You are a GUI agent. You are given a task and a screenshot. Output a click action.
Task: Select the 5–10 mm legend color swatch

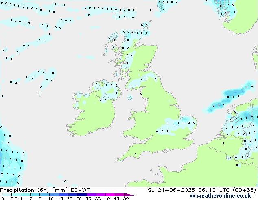click(x=45, y=195)
